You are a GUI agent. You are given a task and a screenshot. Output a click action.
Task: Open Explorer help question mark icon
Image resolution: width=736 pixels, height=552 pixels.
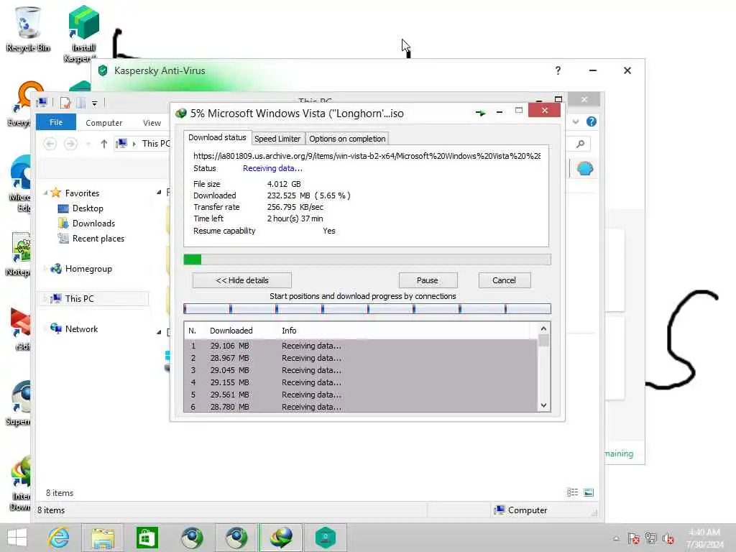pyautogui.click(x=592, y=121)
